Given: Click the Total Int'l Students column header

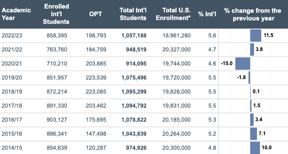Looking at the screenshot, I should [133, 14].
